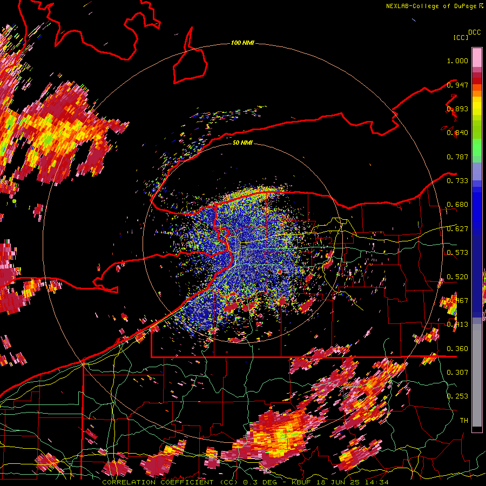Click the TH label on color scale

pos(464,420)
